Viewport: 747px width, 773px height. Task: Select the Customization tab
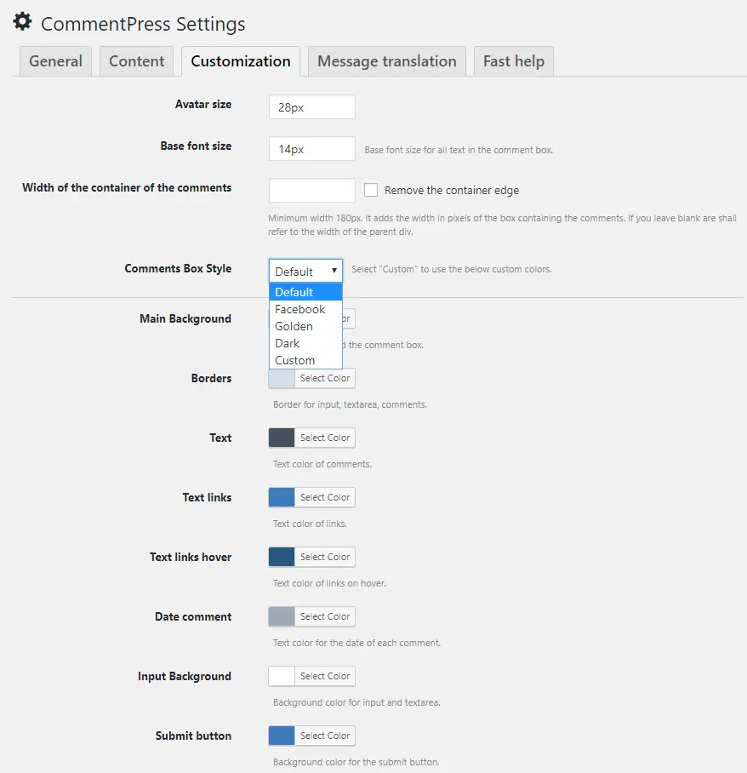click(x=241, y=61)
